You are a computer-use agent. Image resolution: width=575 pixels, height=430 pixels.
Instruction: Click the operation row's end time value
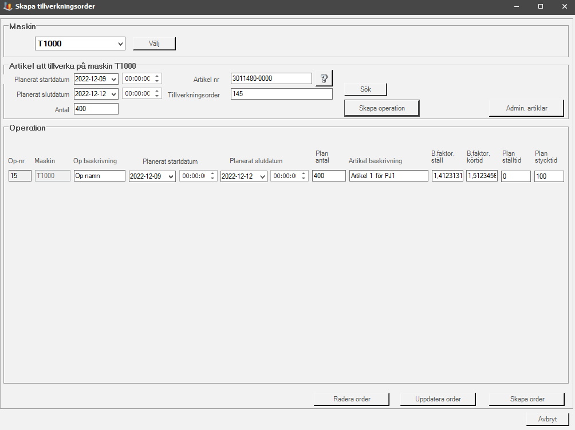click(x=285, y=176)
